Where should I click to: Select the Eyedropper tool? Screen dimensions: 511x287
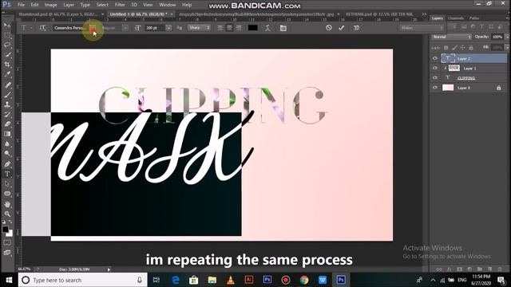(7, 74)
